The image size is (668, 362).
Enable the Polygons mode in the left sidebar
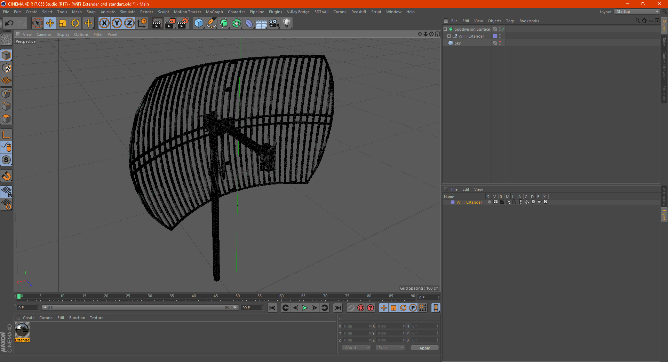[x=6, y=119]
